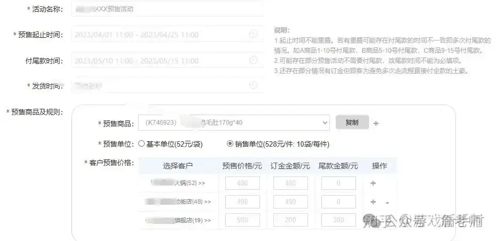Click clock icon in 预售起止时间 field
The image size is (497, 241).
click(253, 35)
